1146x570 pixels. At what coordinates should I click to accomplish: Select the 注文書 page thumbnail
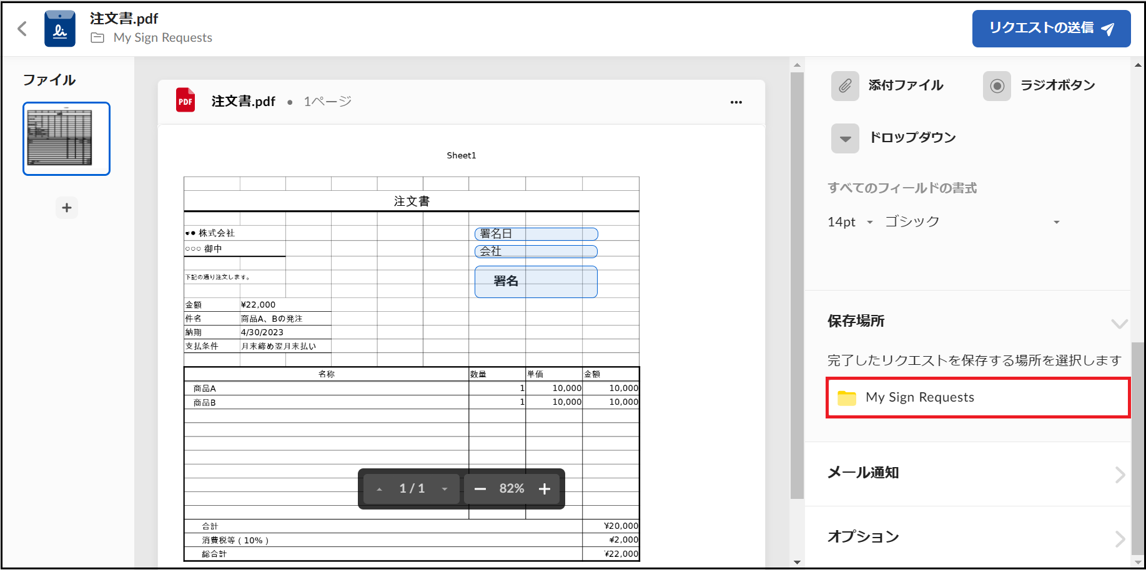coord(66,138)
